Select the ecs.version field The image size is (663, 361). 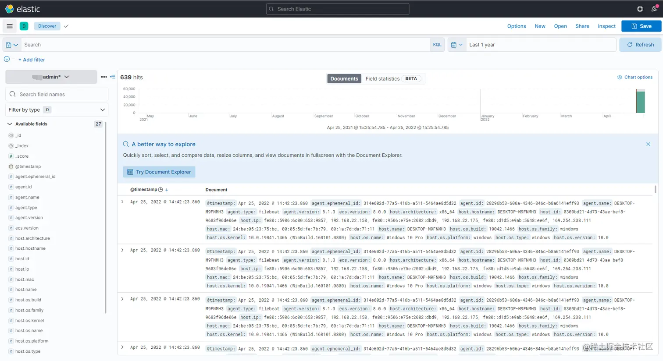click(27, 228)
